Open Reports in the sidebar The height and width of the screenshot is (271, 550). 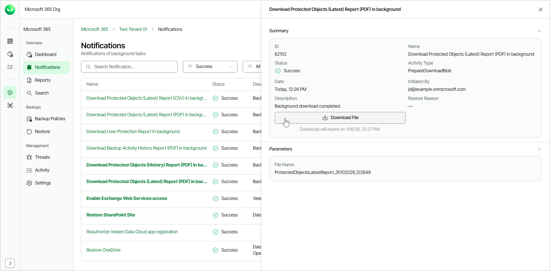pyautogui.click(x=46, y=80)
